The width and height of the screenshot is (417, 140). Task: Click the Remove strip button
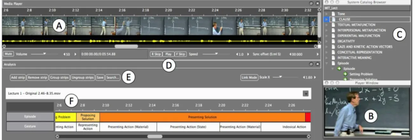[x=37, y=77]
